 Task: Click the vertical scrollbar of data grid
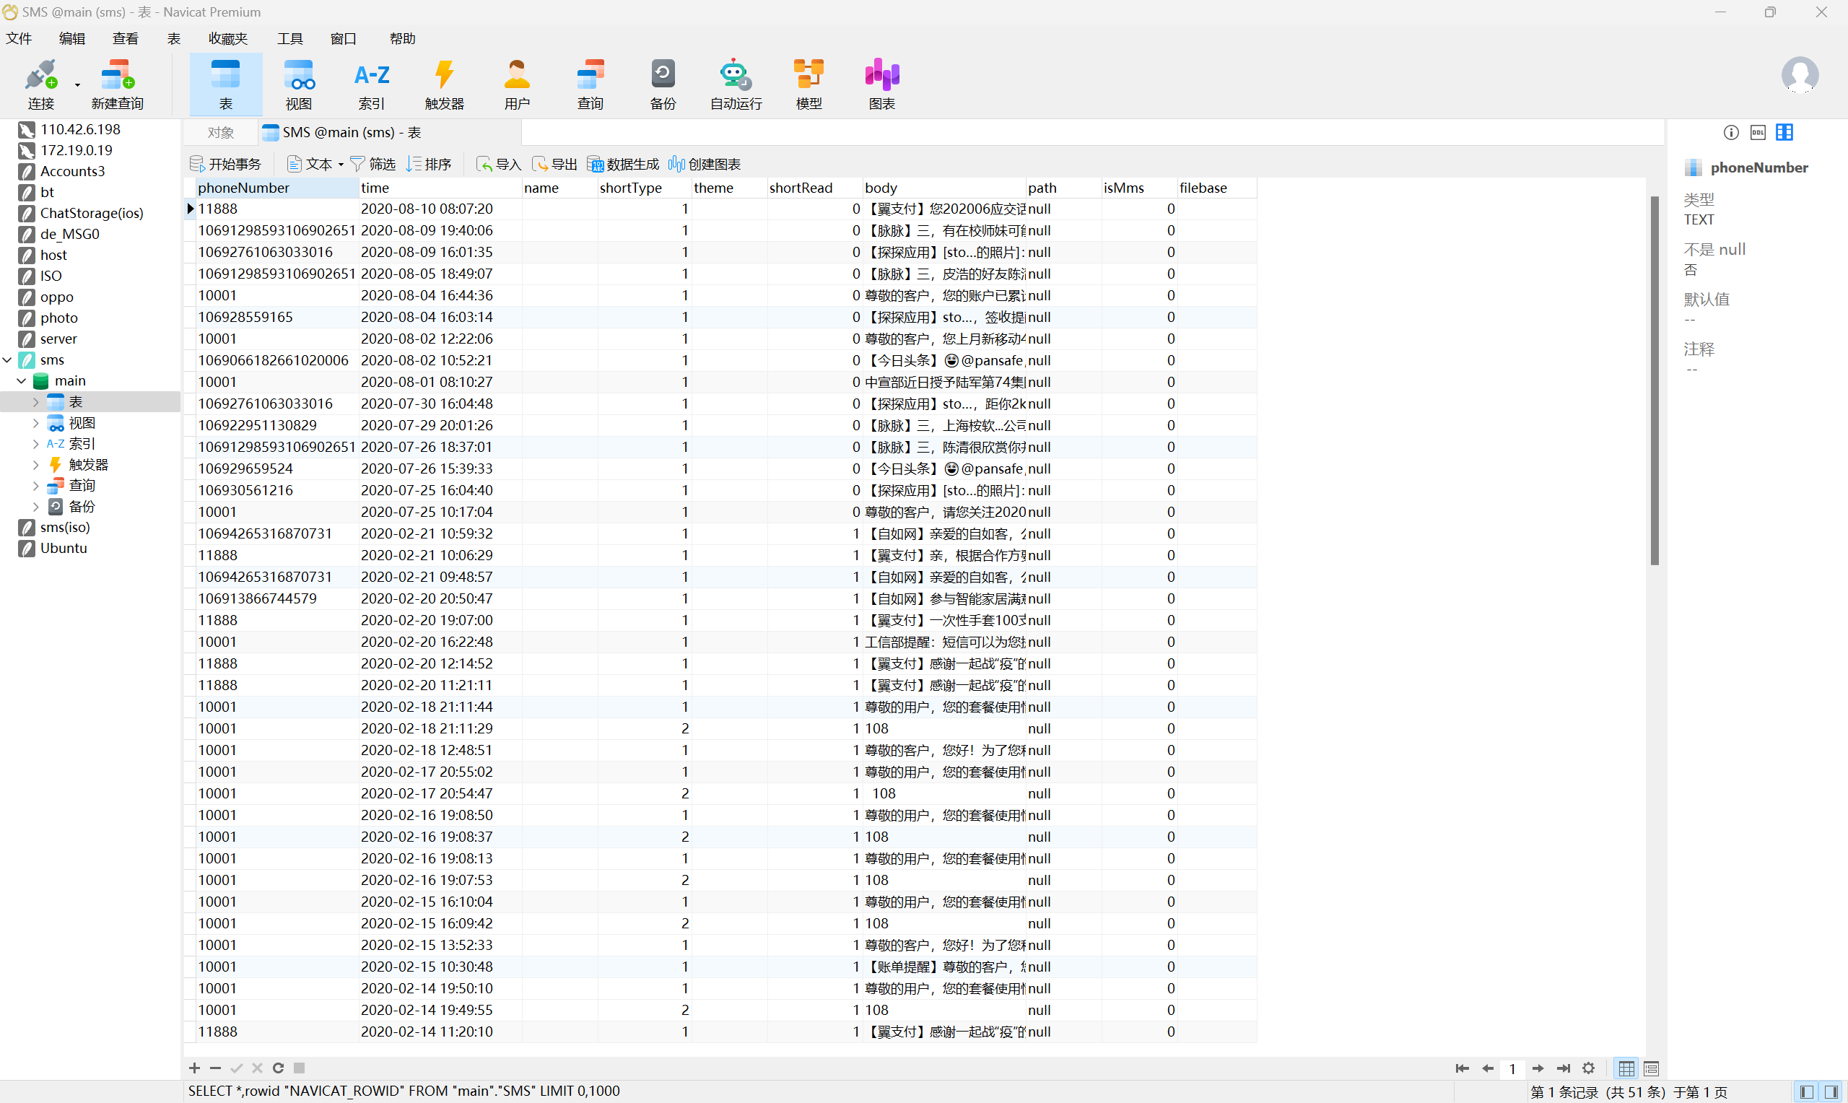pyautogui.click(x=1655, y=380)
